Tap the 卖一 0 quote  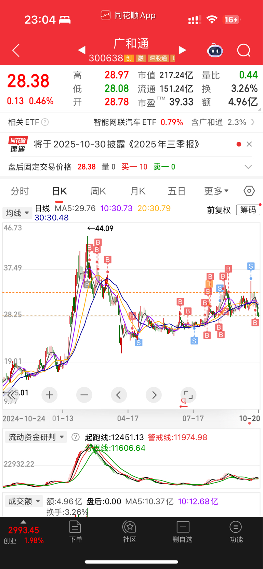[x=164, y=167]
